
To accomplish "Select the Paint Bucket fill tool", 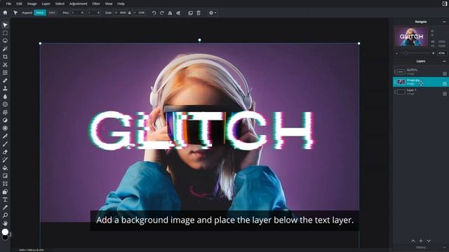I will click(5, 168).
